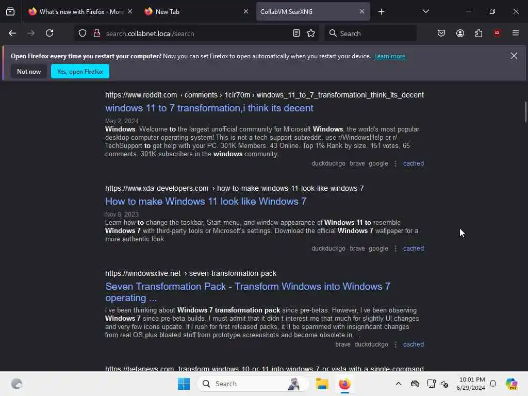The width and height of the screenshot is (528, 396).
Task: Open Firefox application hamburger menu
Action: (x=516, y=33)
